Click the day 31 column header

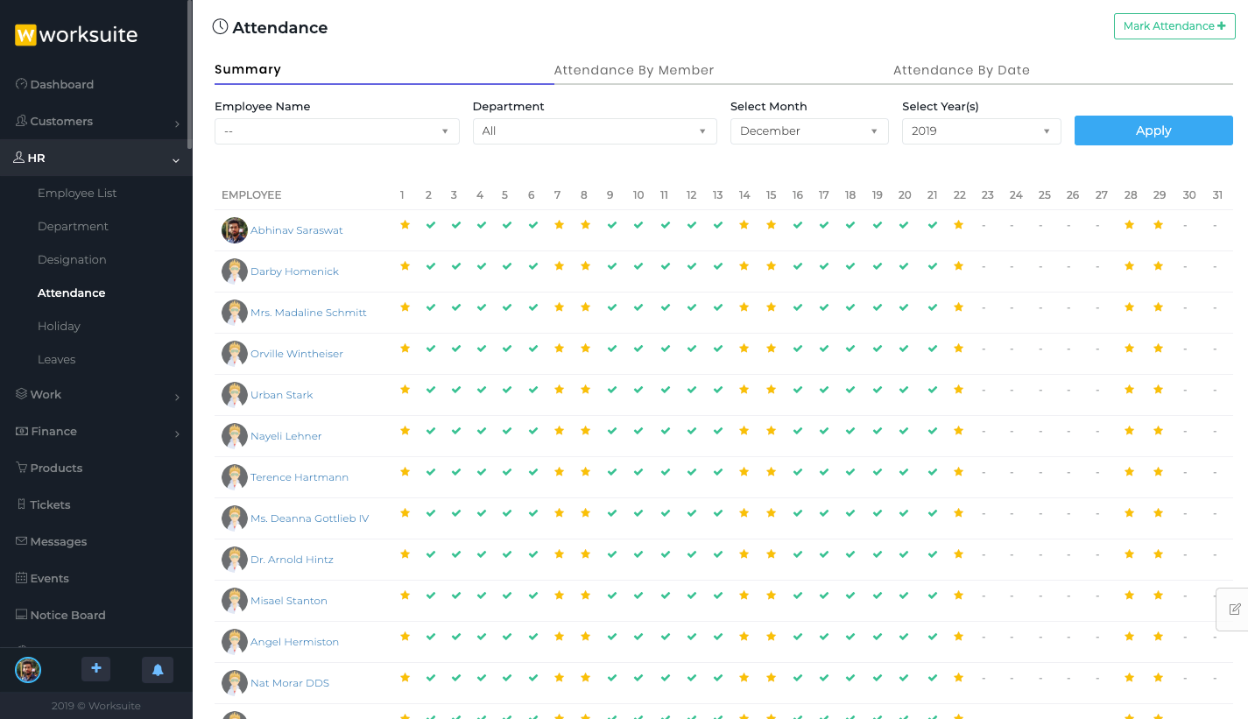[1217, 195]
